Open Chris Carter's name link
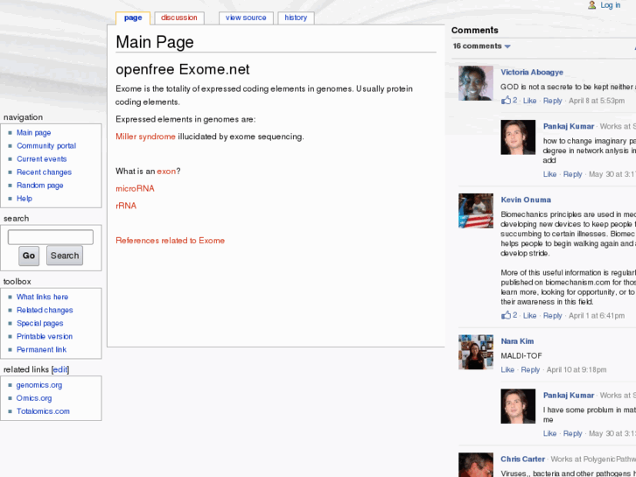The image size is (636, 477). [522, 459]
